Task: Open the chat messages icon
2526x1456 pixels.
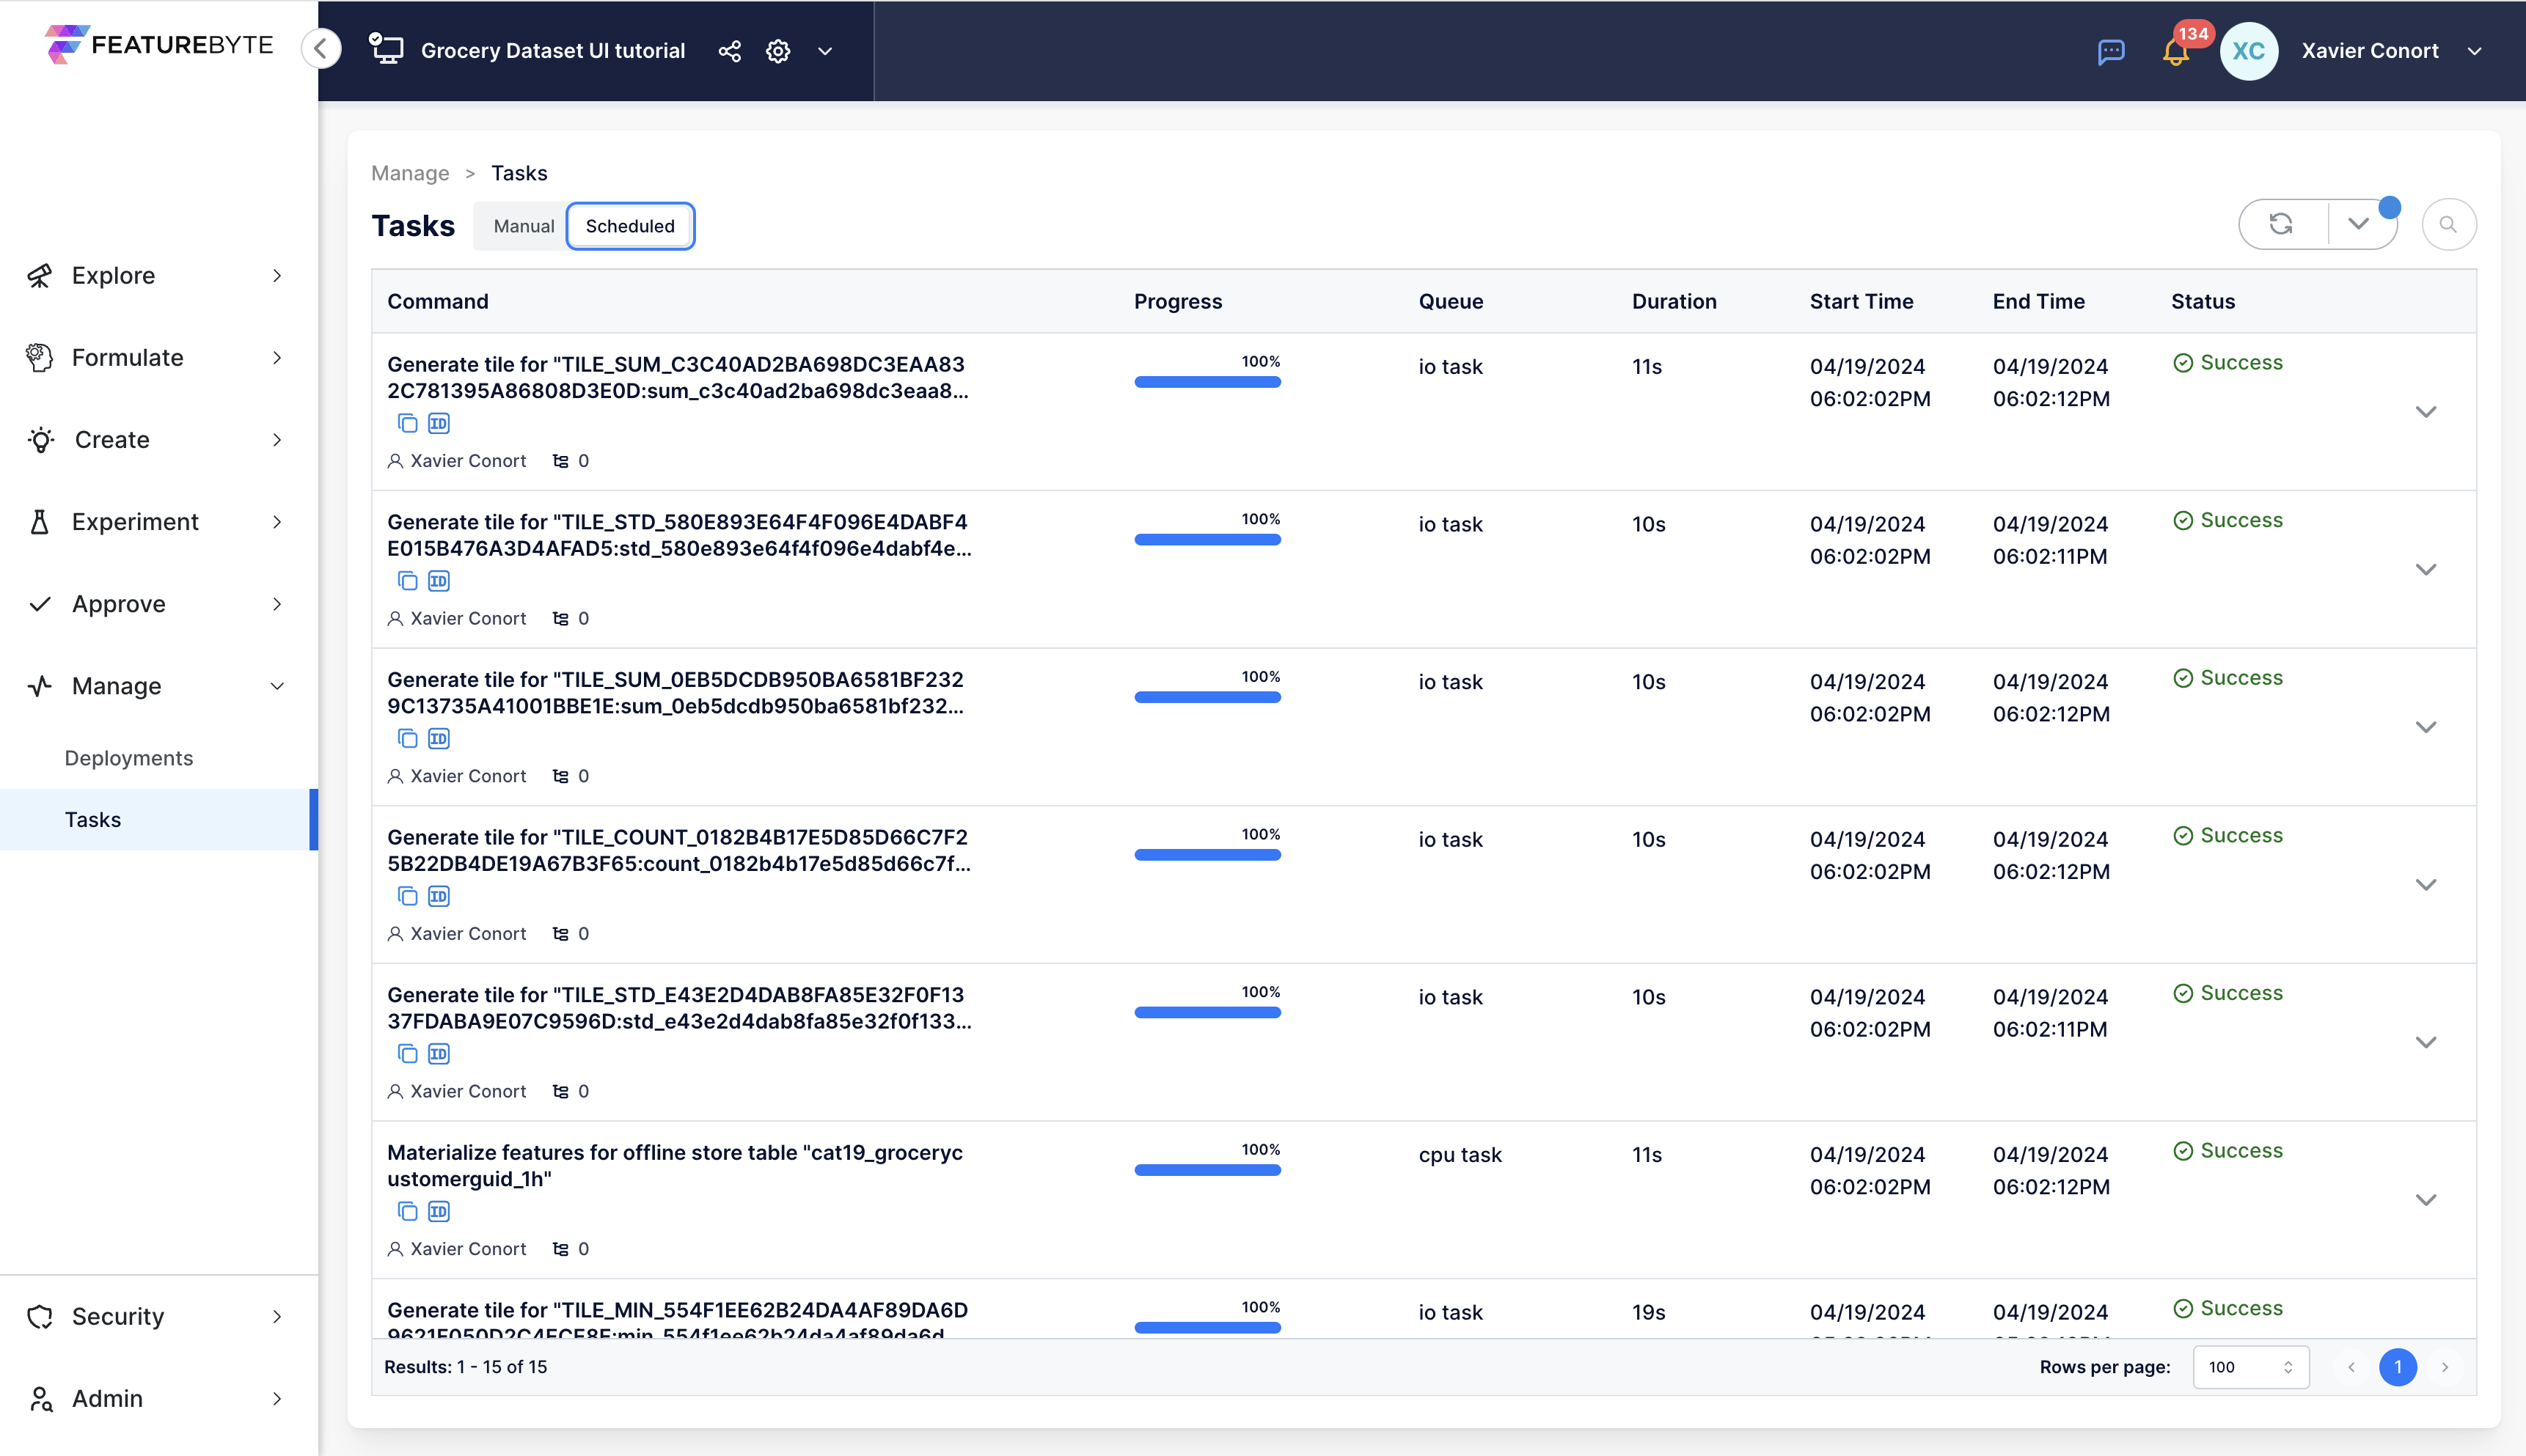Action: click(2111, 51)
